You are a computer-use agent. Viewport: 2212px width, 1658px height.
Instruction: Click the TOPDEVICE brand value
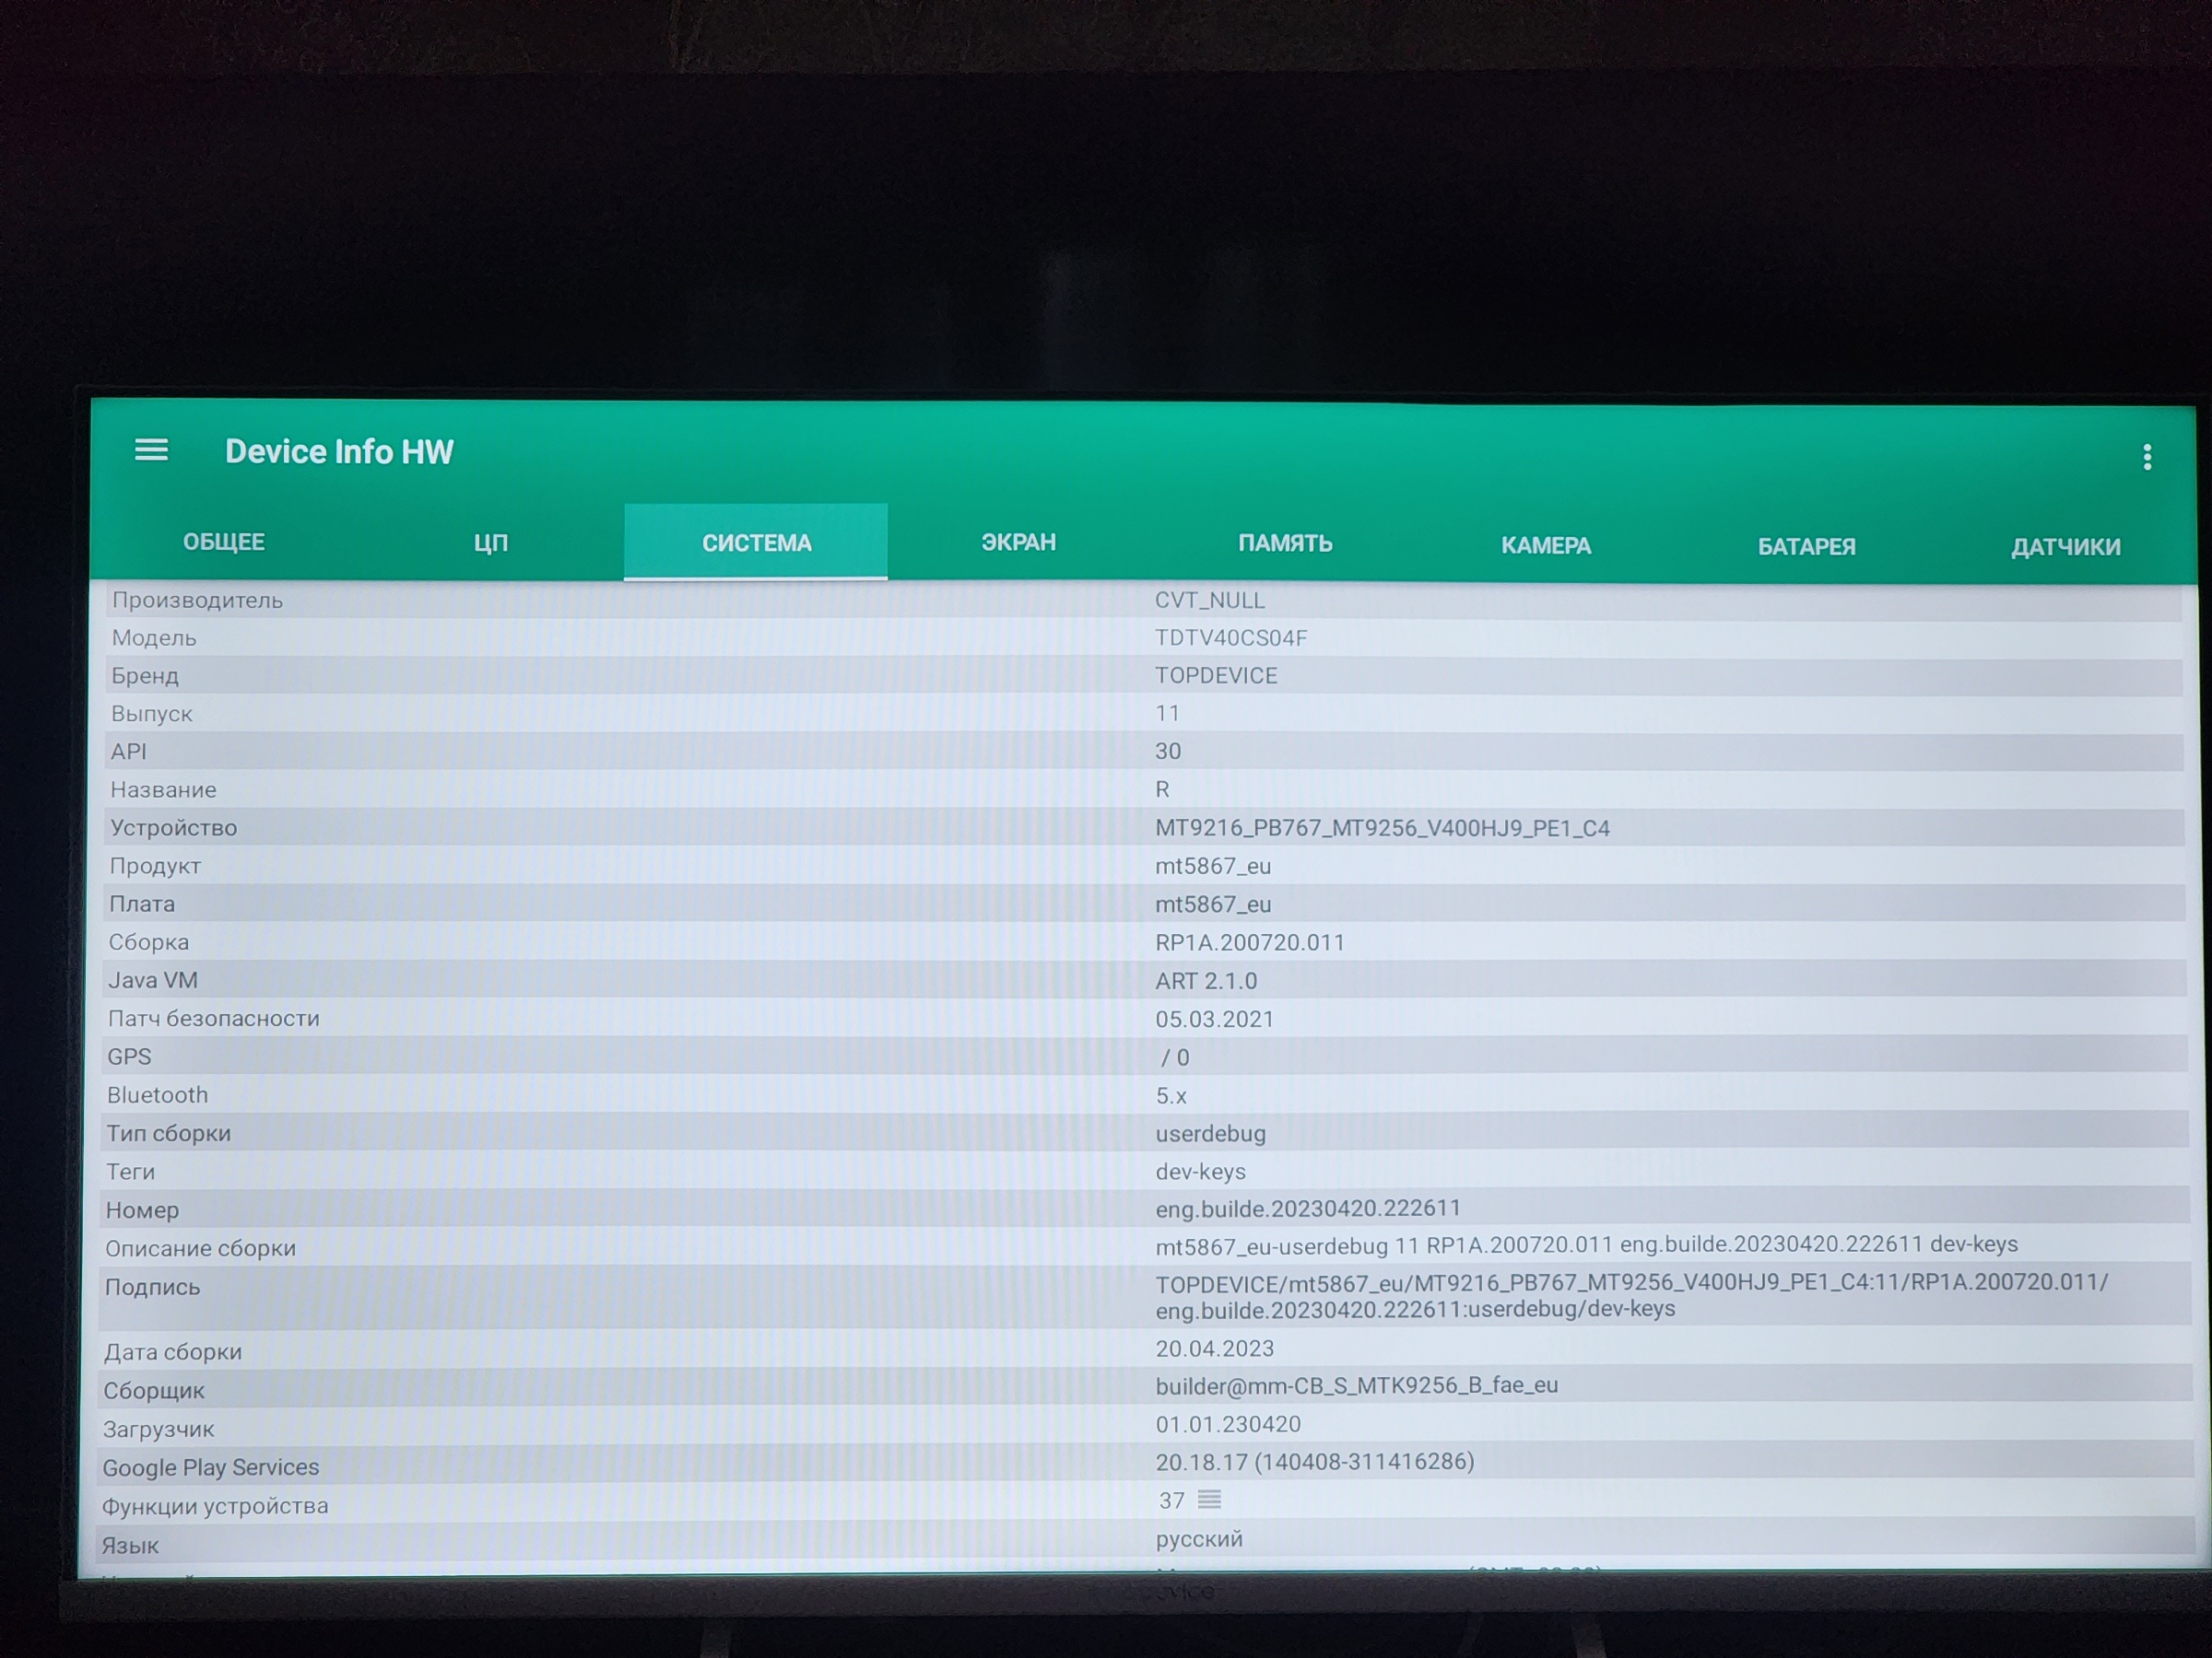[x=1216, y=675]
